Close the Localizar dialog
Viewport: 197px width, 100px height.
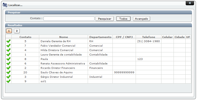(x=190, y=3)
